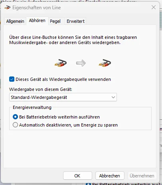
Task: Click the Energieverwaltung group heading
Action: [x=32, y=107]
